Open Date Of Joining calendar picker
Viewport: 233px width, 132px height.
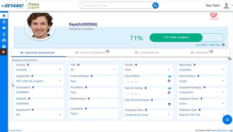pyautogui.click(x=169, y=93)
